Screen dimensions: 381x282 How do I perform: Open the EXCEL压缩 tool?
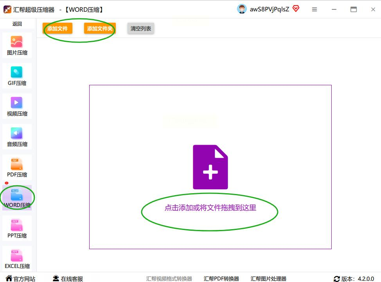point(17,259)
